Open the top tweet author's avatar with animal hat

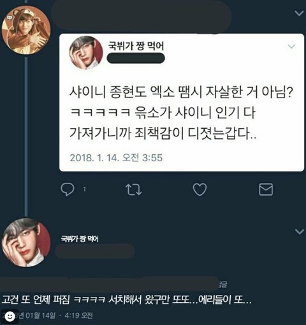click(26, 30)
